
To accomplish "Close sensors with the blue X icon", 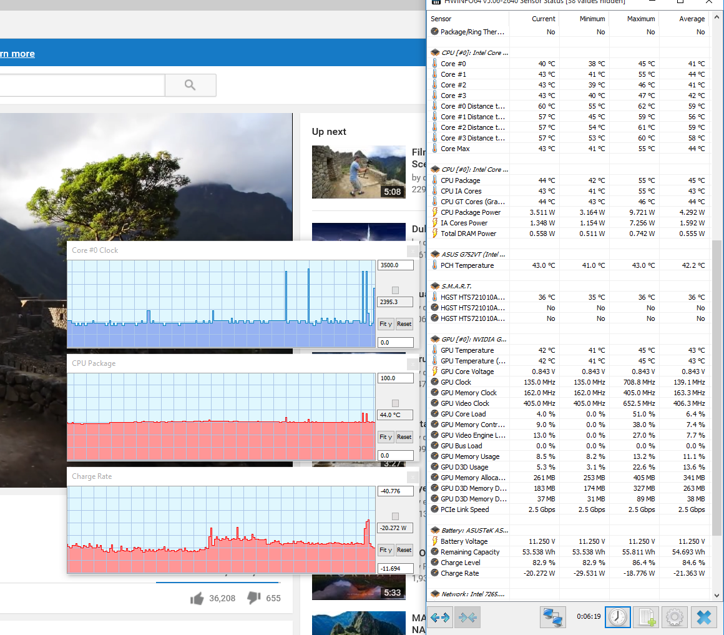I will point(703,617).
